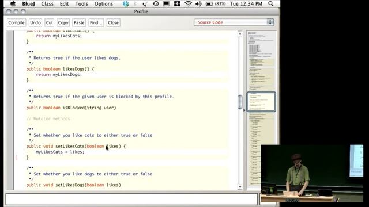Click the highlighted viewport box in code minimap

click(x=261, y=101)
